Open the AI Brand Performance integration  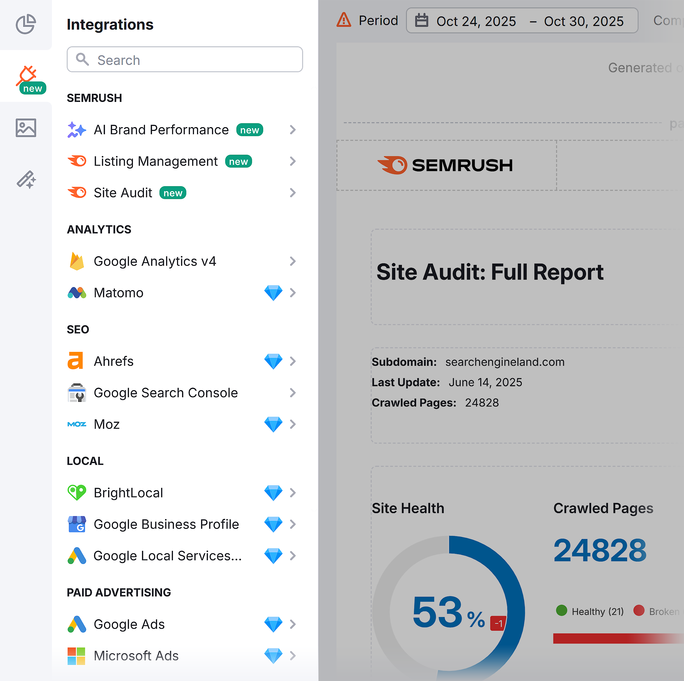(292, 130)
